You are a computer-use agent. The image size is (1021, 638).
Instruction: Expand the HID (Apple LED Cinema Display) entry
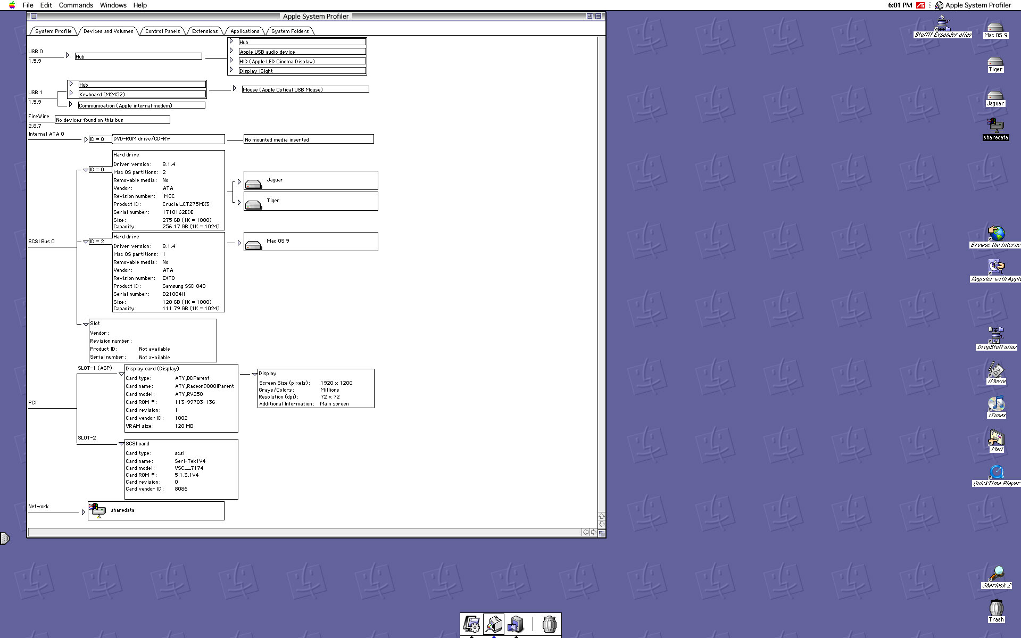tap(231, 60)
